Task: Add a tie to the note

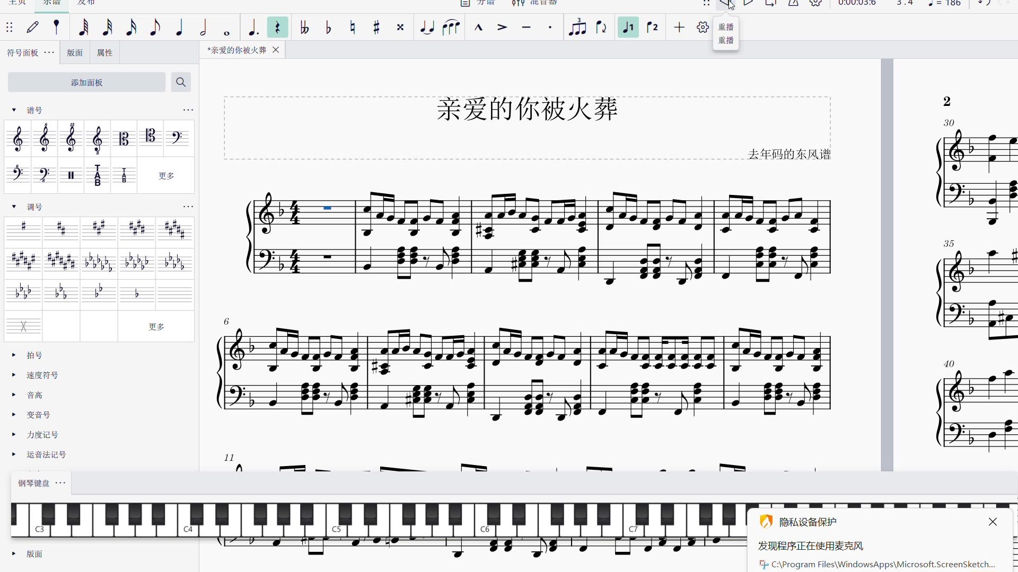Action: tap(427, 28)
